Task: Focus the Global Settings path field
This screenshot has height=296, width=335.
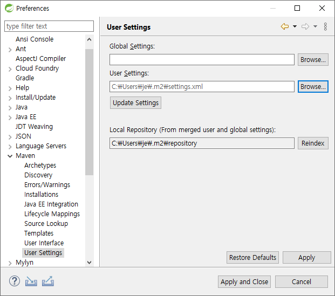Action: point(202,60)
